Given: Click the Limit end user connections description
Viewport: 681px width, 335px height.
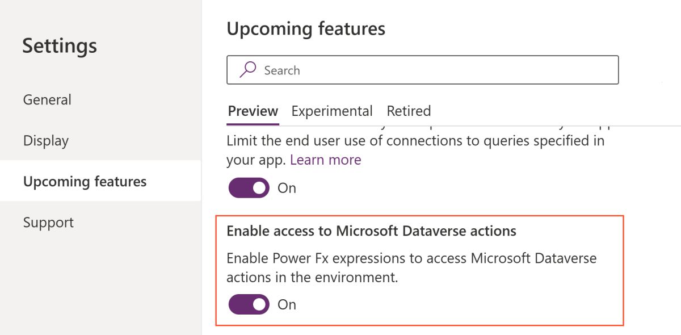Looking at the screenshot, I should pyautogui.click(x=415, y=141).
